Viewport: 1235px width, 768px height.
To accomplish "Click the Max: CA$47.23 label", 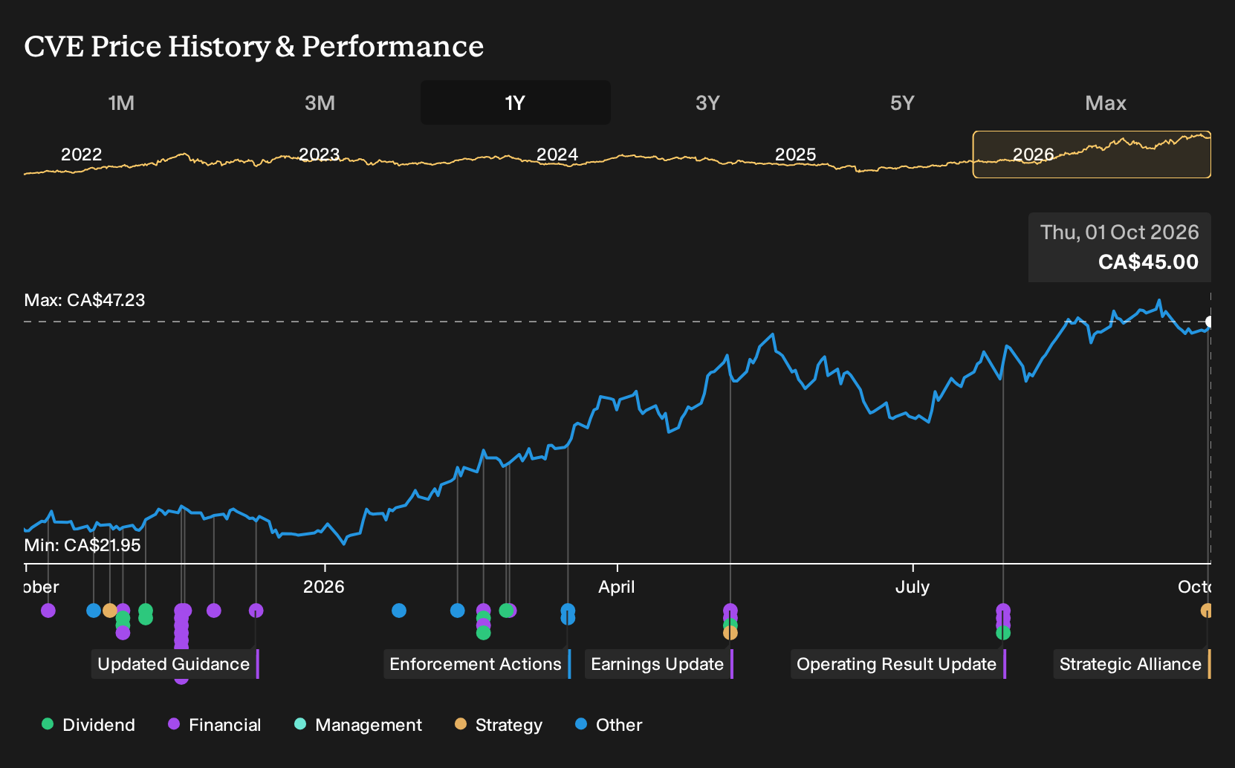I will point(85,300).
